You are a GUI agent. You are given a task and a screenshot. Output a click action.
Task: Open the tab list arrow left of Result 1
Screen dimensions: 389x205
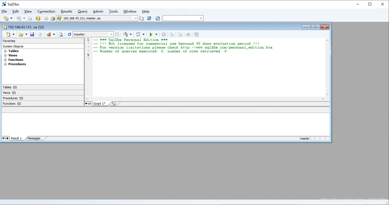(x=3, y=138)
